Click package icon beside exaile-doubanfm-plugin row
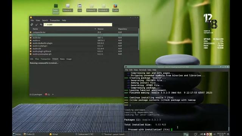The height and width of the screenshot is (136, 242). (31, 43)
